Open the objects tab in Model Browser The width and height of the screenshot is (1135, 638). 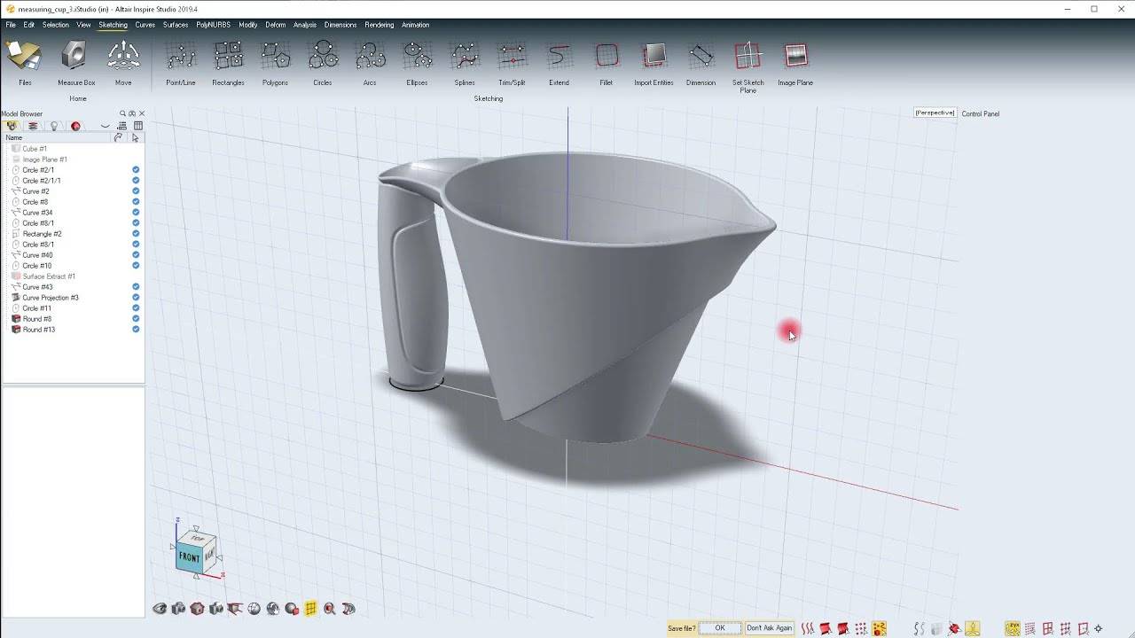tap(12, 126)
